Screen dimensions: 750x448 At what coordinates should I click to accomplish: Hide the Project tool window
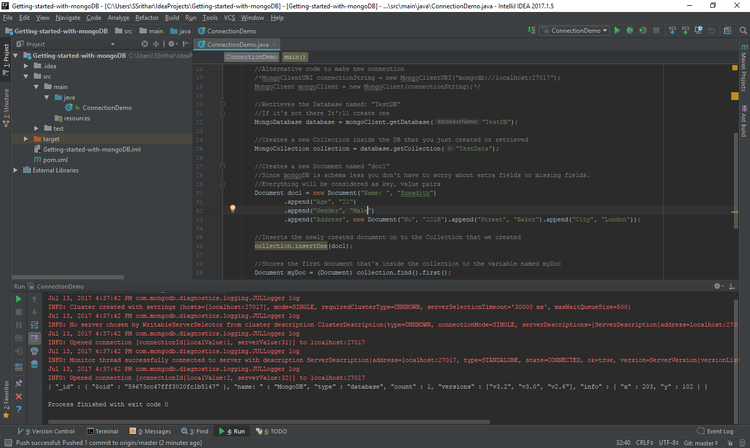pos(185,44)
